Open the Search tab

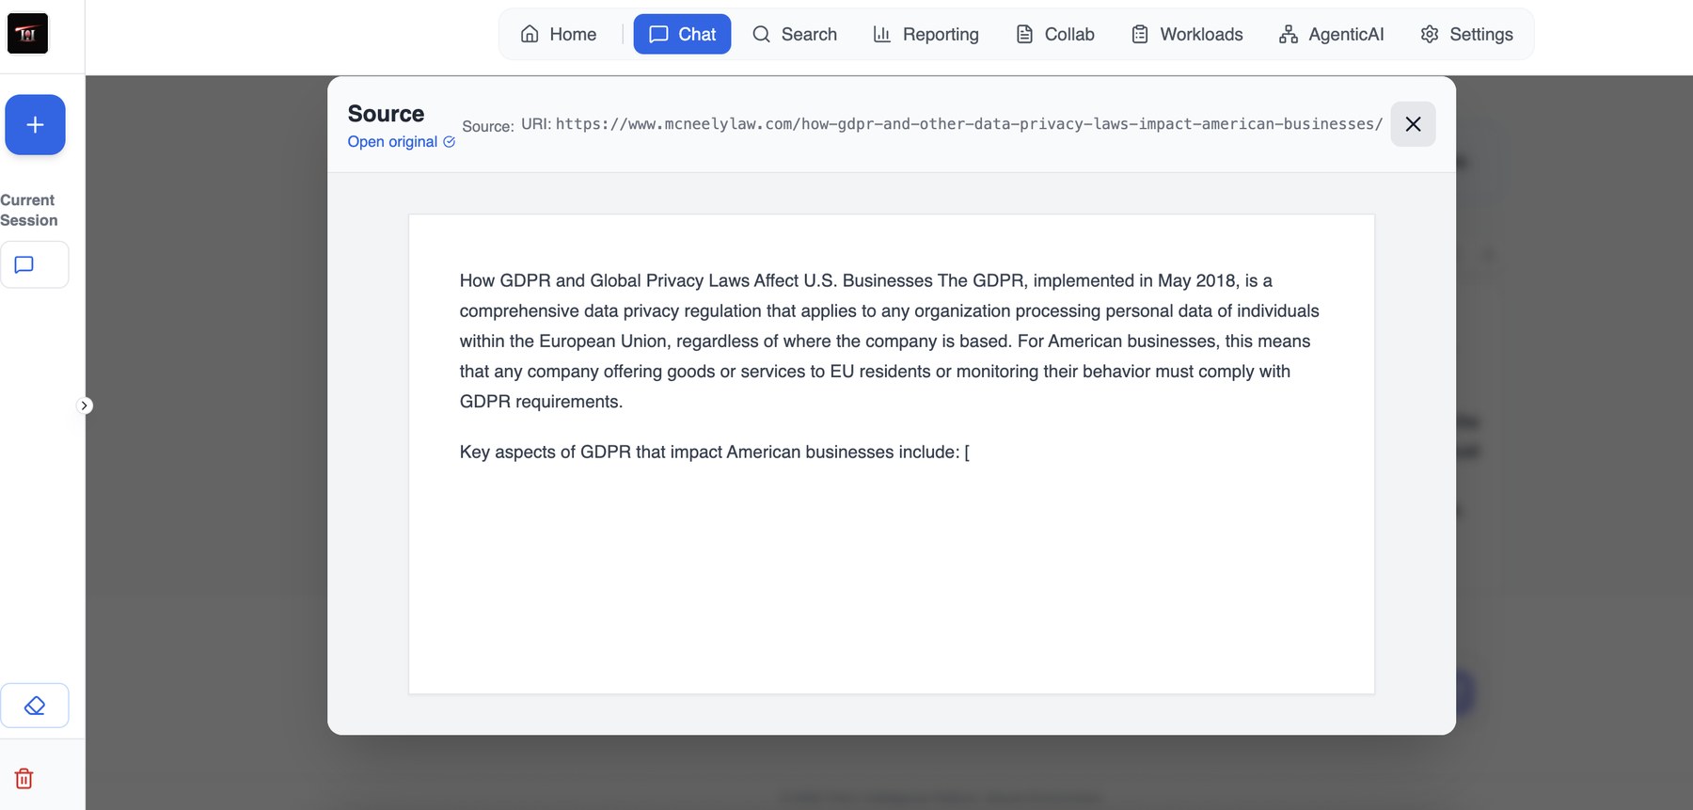coord(795,35)
